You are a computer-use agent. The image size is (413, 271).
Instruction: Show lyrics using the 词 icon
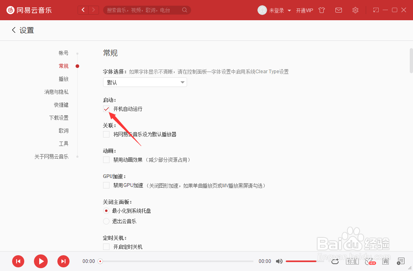click(385, 261)
